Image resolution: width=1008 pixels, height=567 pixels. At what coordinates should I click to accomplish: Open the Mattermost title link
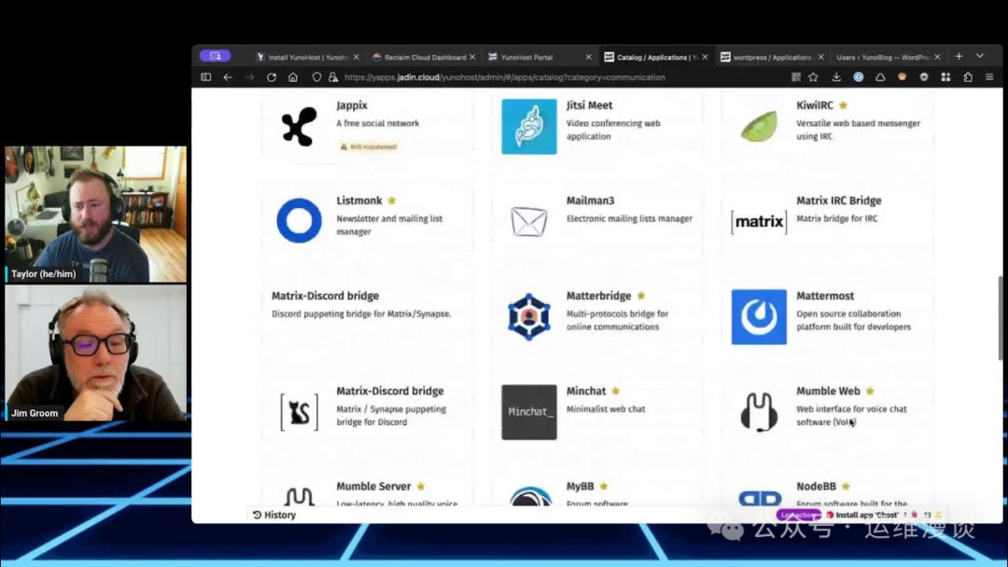(x=825, y=296)
